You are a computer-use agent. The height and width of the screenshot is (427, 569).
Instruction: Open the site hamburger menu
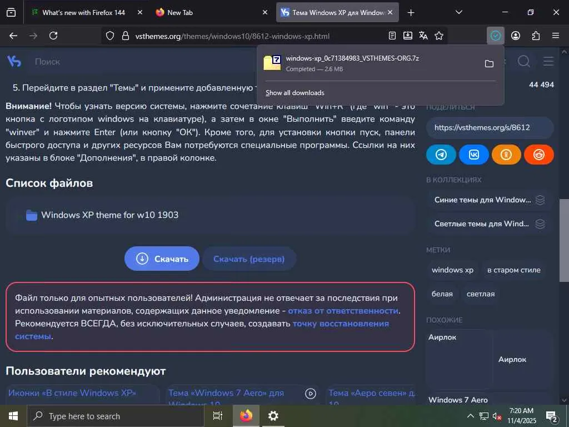[548, 61]
